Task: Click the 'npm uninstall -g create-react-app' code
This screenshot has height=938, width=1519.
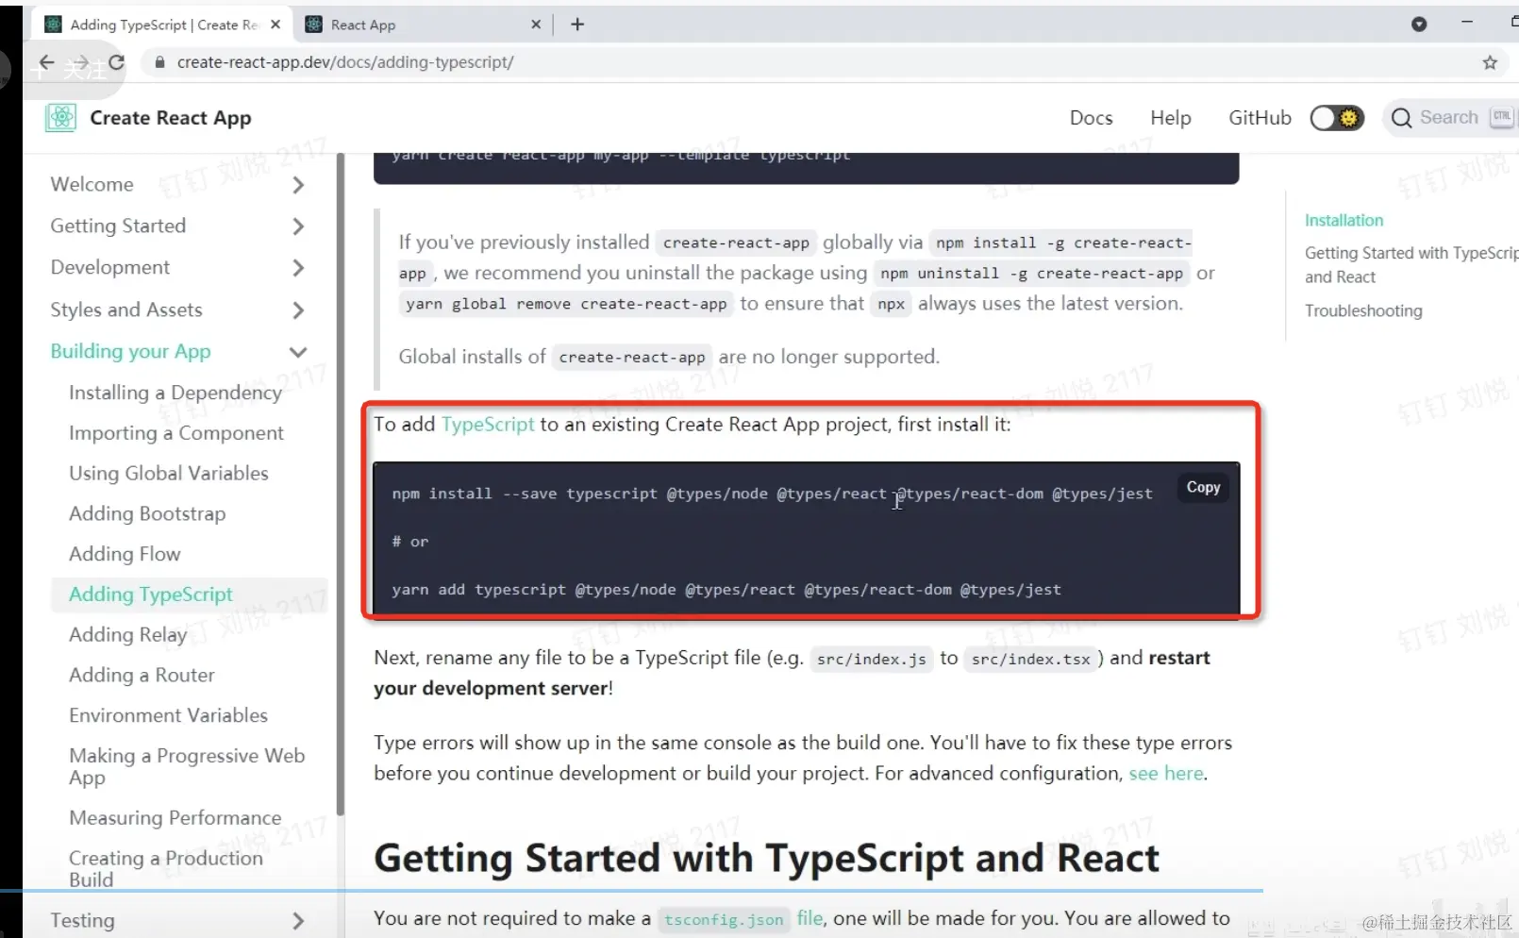Action: (x=1032, y=274)
